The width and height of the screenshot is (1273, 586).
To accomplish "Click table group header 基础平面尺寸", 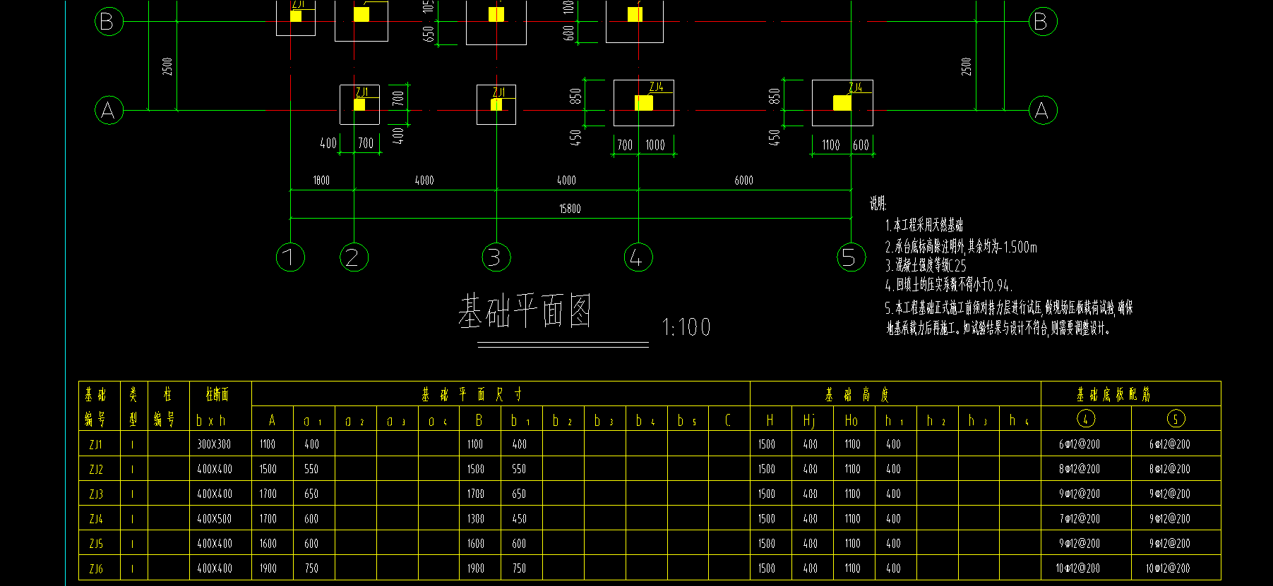I will pyautogui.click(x=472, y=394).
